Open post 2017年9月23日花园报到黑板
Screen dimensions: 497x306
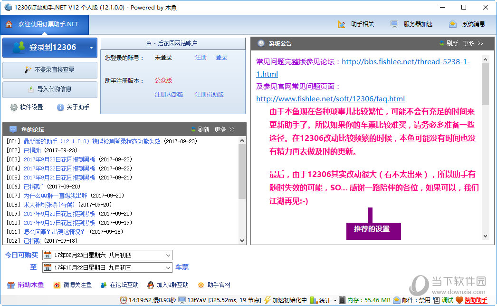click(x=59, y=159)
